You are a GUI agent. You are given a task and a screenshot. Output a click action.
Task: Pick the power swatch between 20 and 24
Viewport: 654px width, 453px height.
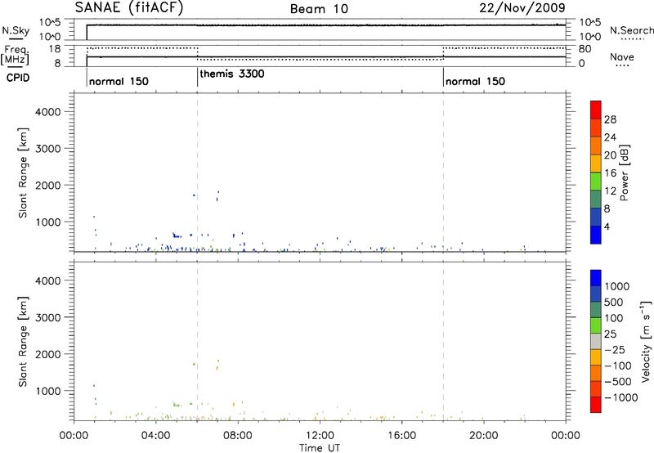pos(596,146)
